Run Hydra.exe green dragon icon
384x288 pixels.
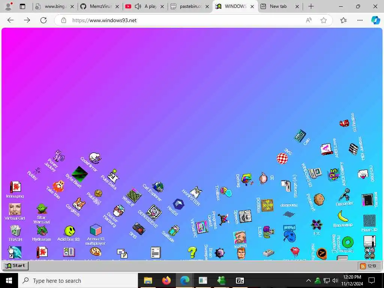coord(42,231)
